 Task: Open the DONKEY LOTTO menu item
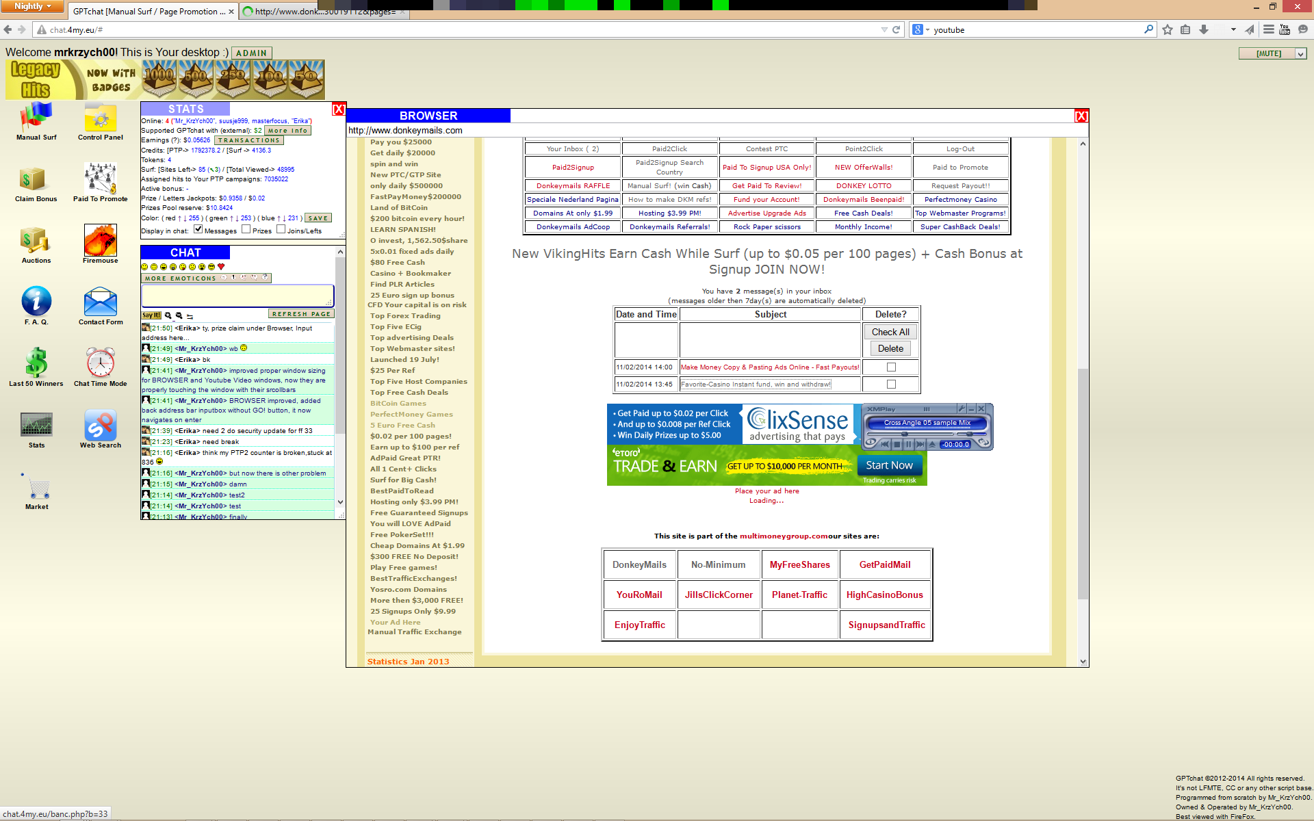pos(864,185)
